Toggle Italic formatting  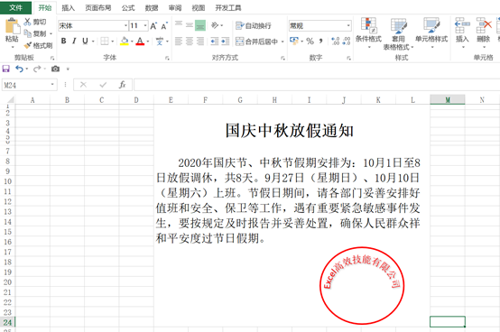(x=74, y=41)
